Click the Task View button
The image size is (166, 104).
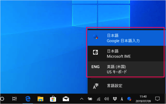coord(15,99)
